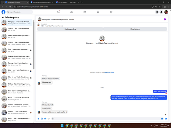
Task: Open the Home feed icon
Action: tap(58, 12)
